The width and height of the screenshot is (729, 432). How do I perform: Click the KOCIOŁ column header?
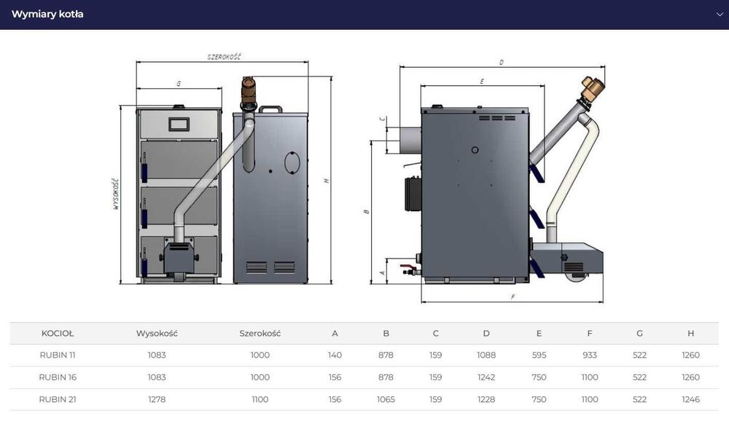coord(58,334)
